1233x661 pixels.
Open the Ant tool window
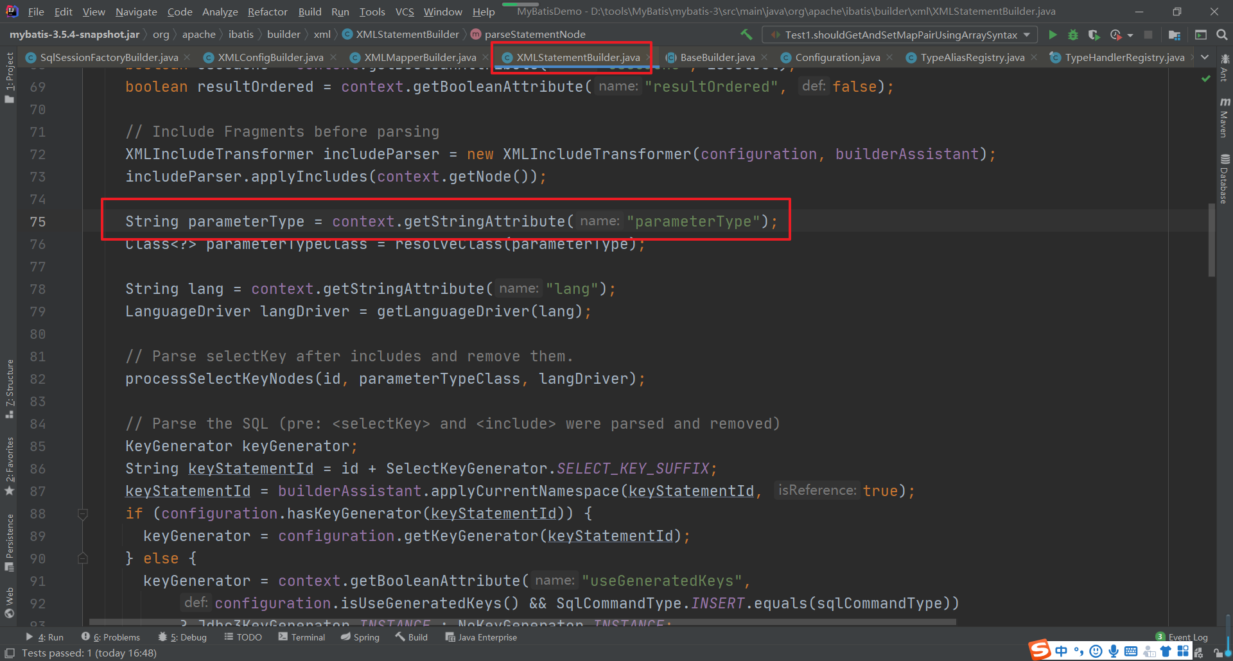tap(1224, 68)
